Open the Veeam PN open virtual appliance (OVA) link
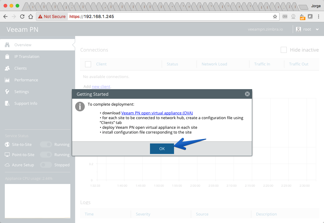The image size is (324, 223). pyautogui.click(x=157, y=113)
